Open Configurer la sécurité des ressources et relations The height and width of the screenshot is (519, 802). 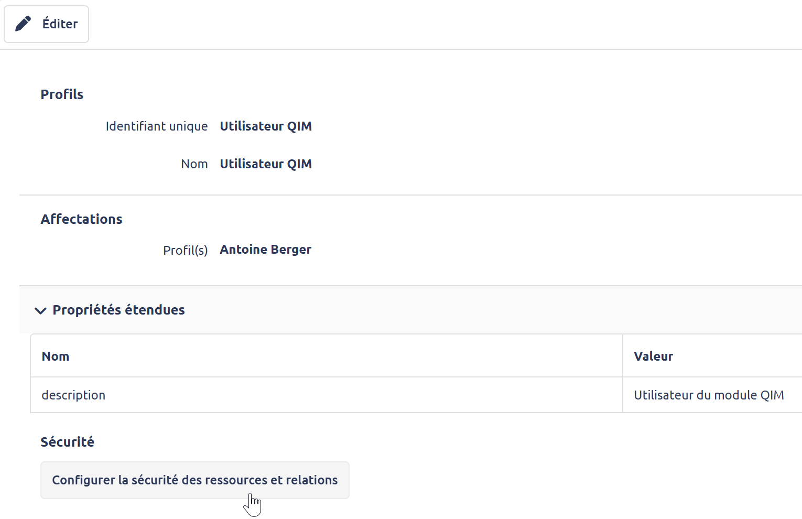click(x=194, y=480)
